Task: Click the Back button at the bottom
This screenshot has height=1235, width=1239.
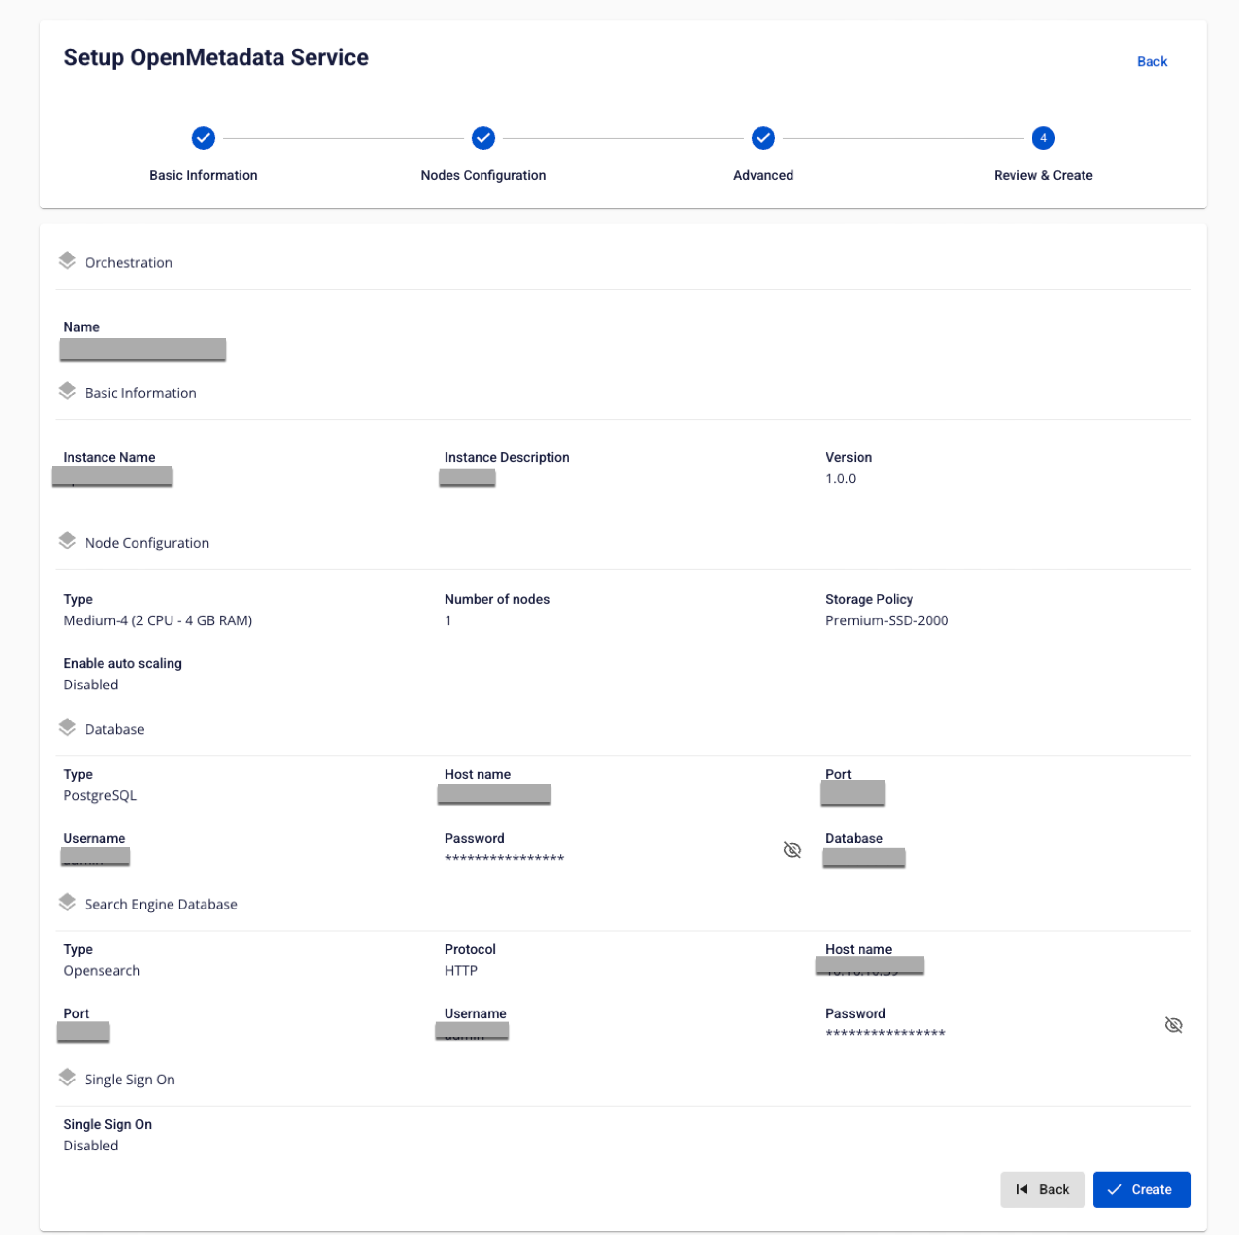Action: (1042, 1189)
